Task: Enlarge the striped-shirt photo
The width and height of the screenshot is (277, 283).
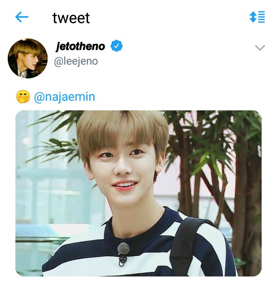Action: tap(138, 193)
